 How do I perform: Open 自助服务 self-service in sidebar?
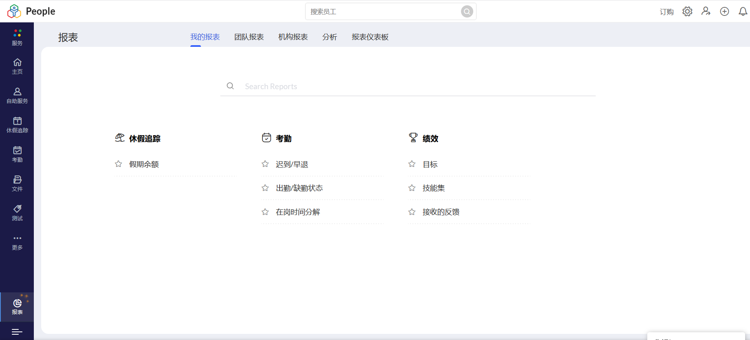pos(17,96)
